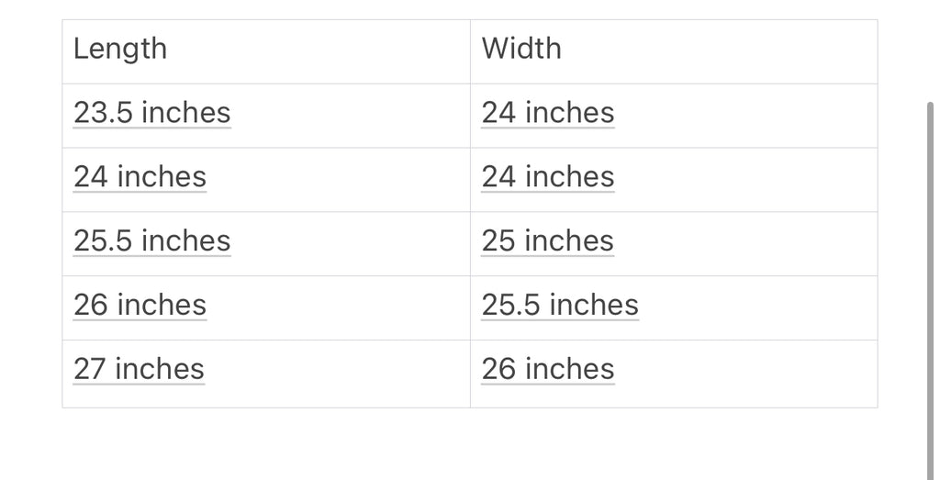940x480 pixels.
Task: Click the Length column header cell
Action: (x=266, y=51)
